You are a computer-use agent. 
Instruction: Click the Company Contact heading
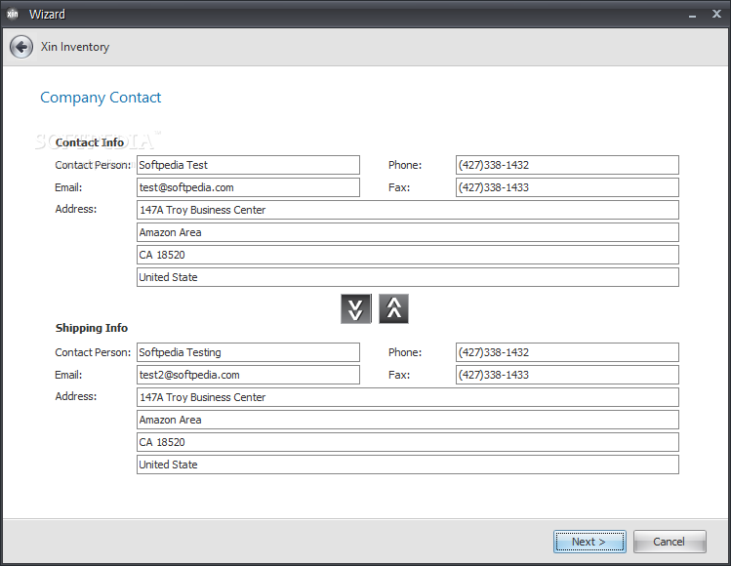pyautogui.click(x=101, y=98)
